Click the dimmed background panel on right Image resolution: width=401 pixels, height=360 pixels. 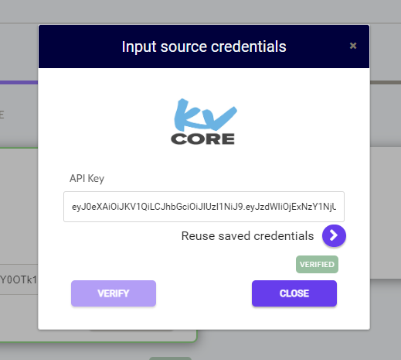point(386,213)
